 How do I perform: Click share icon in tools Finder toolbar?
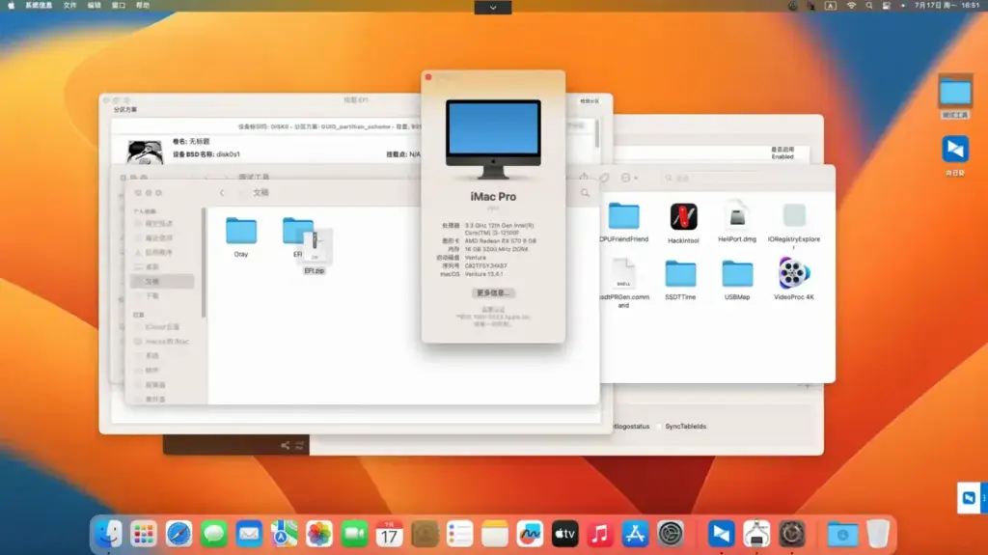(584, 178)
